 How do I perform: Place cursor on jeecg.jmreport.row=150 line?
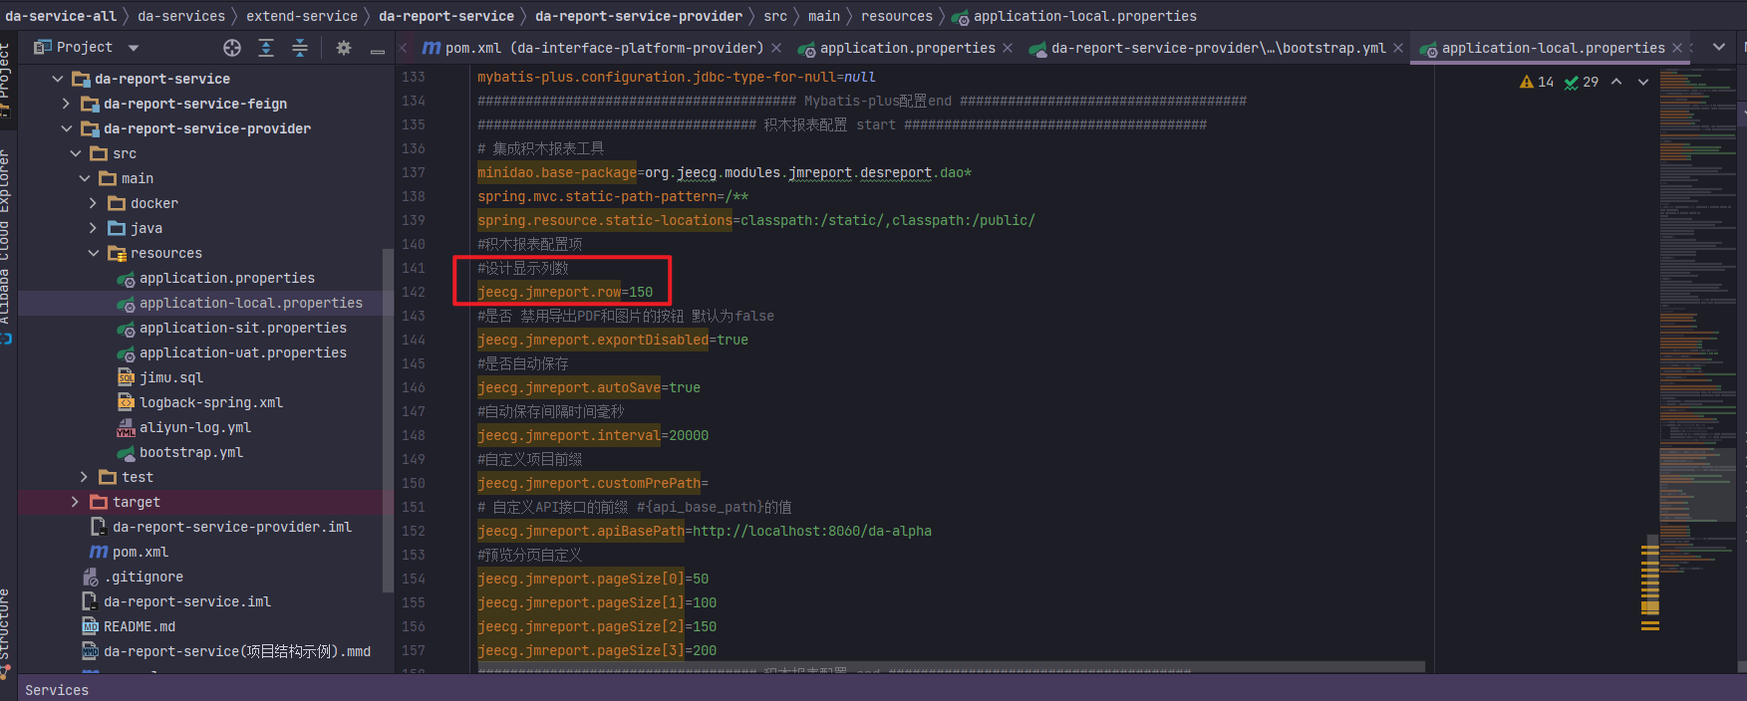[x=565, y=292]
